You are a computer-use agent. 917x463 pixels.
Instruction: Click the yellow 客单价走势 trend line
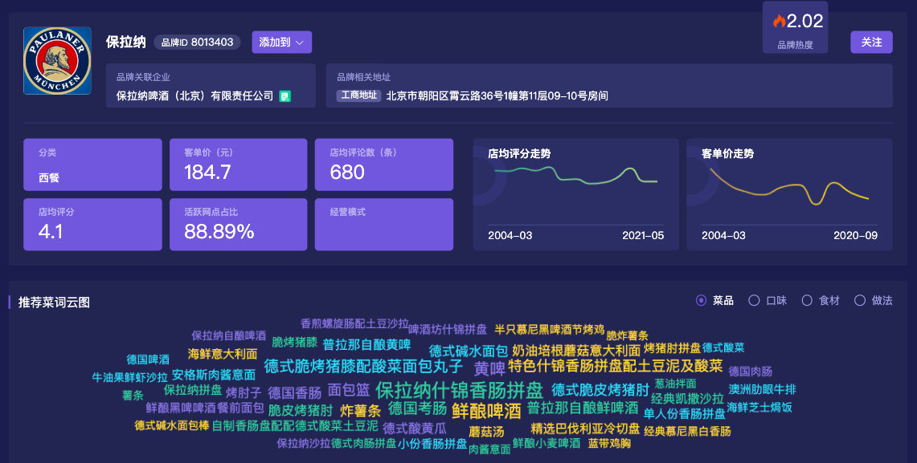(x=789, y=187)
